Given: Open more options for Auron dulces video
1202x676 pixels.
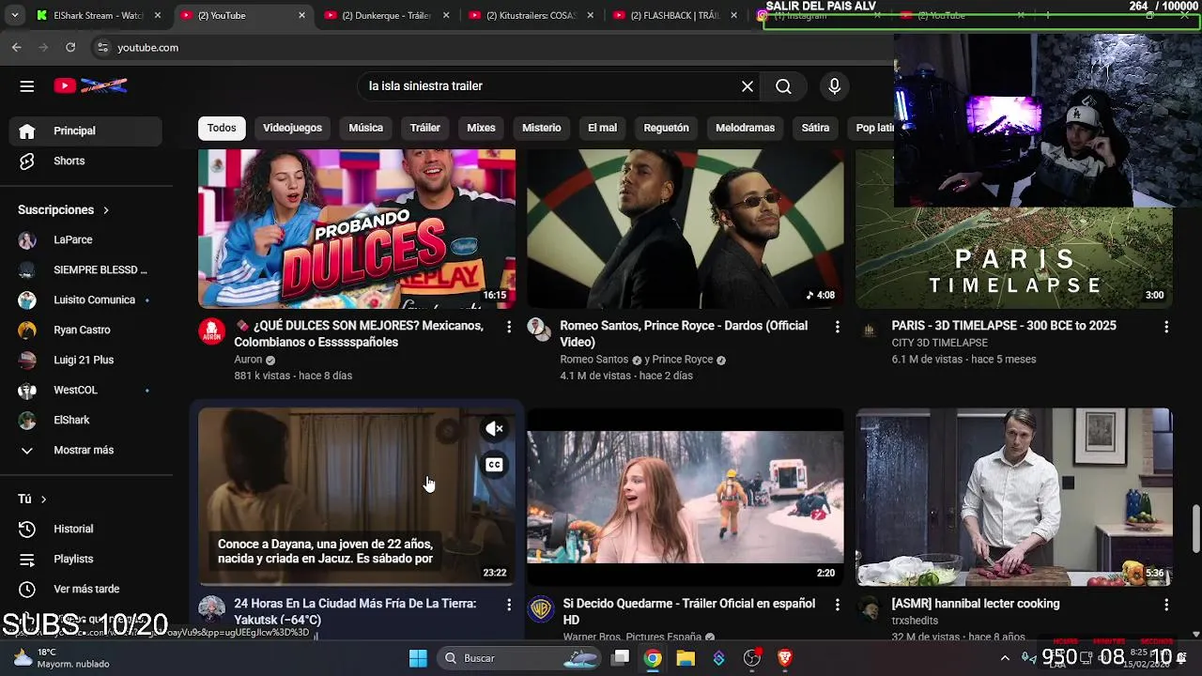Looking at the screenshot, I should click(509, 327).
